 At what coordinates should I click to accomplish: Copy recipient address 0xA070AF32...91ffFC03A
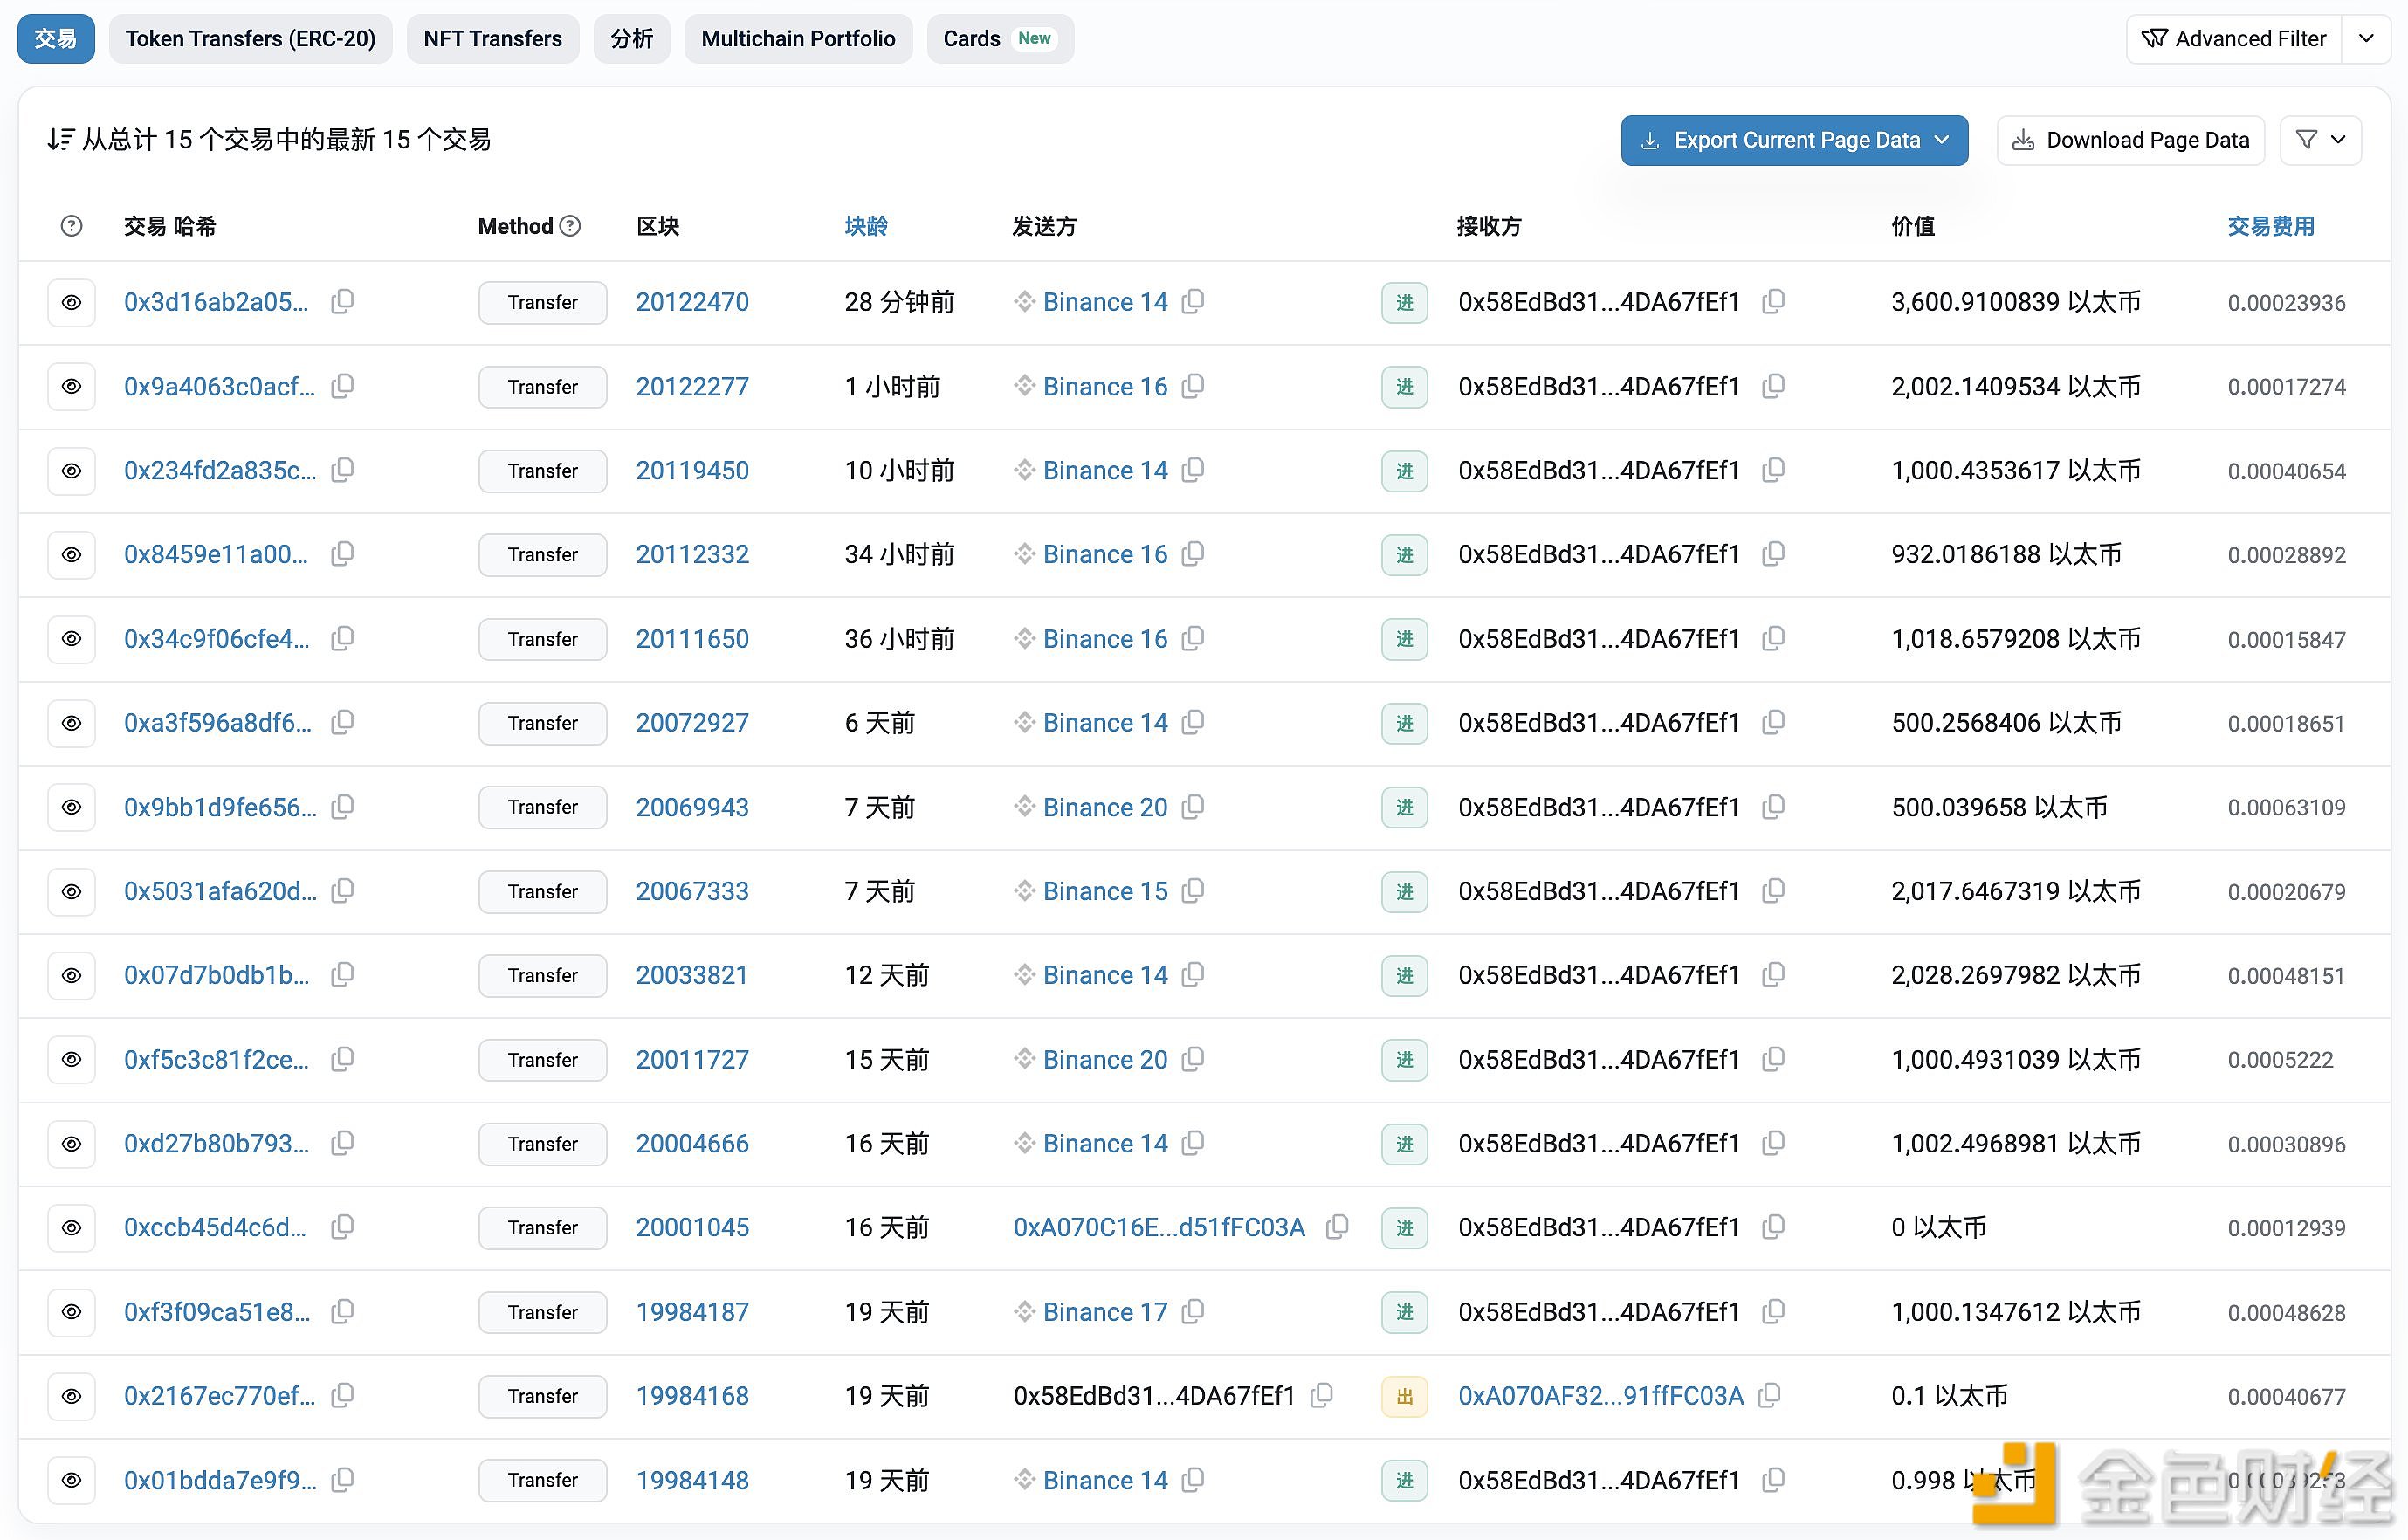[x=1769, y=1395]
